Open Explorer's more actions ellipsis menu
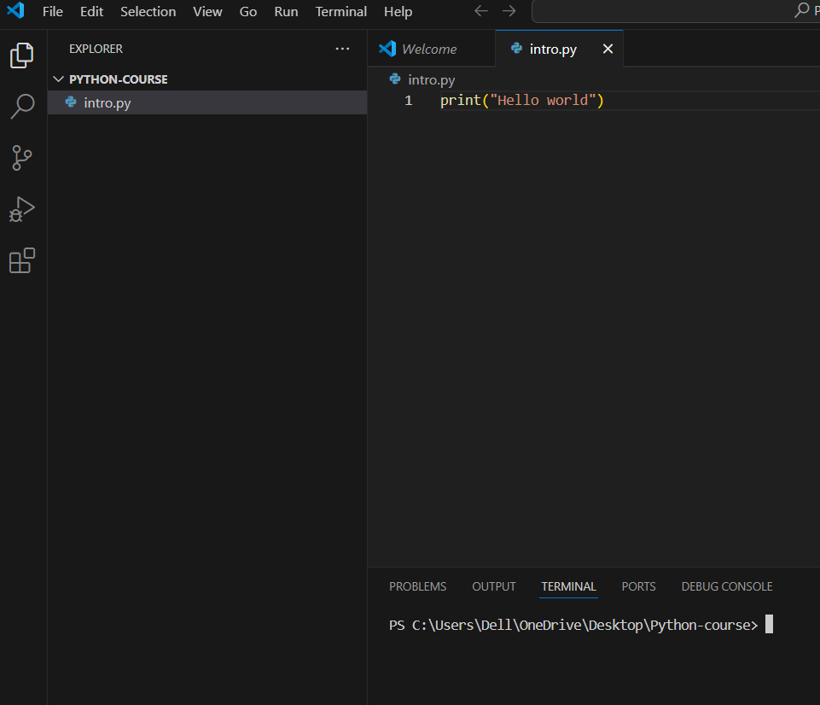The image size is (820, 705). point(342,50)
